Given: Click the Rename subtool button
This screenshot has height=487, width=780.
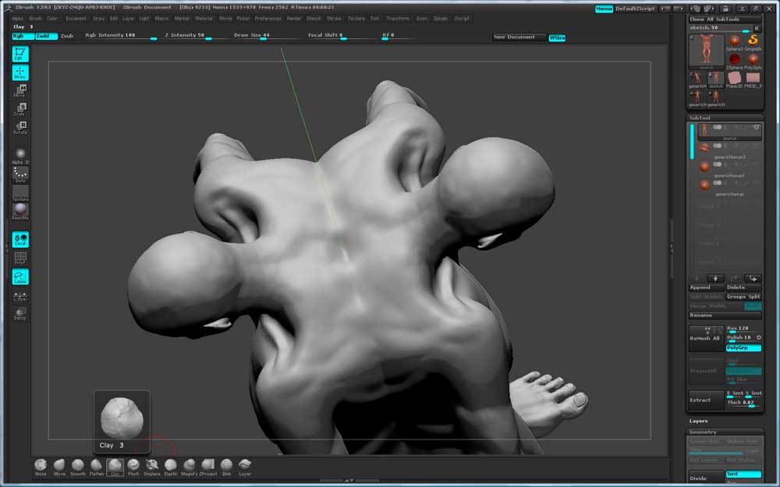Looking at the screenshot, I should (x=725, y=315).
